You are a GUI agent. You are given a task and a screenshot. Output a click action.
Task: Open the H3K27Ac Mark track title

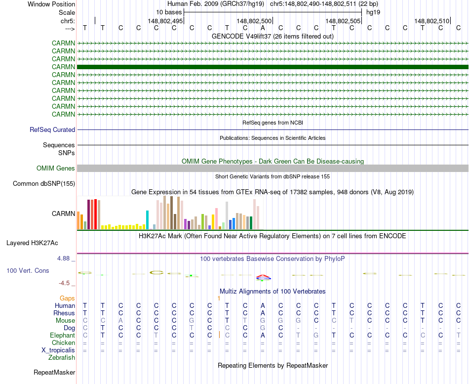[x=273, y=236]
